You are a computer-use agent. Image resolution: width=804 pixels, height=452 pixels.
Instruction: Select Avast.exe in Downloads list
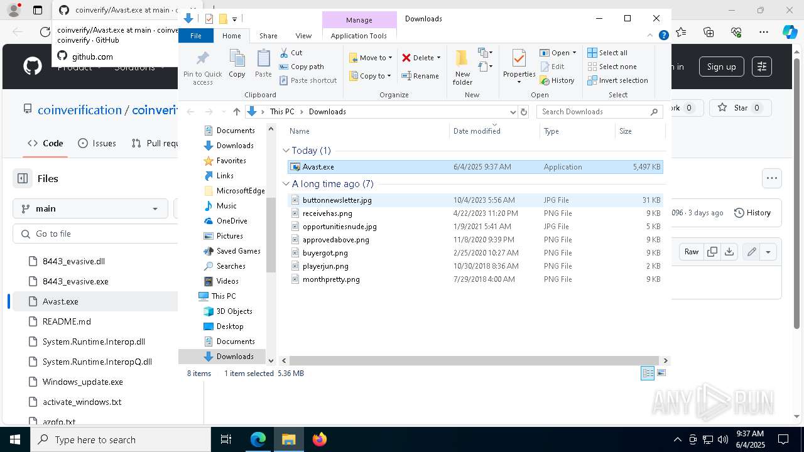(x=475, y=167)
